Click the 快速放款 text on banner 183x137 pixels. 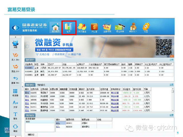click(59, 54)
